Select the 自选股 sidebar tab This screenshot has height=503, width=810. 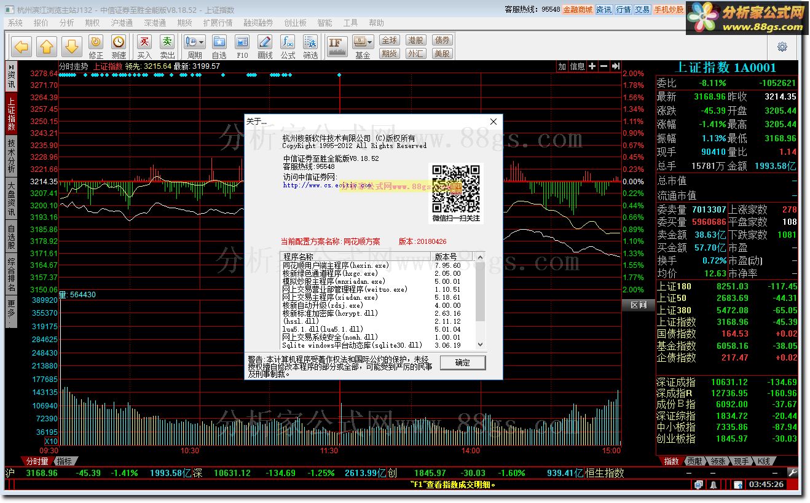point(11,237)
